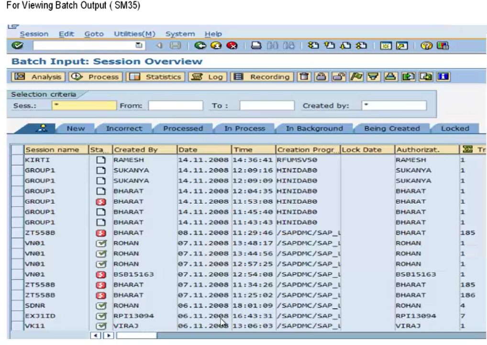Click the Generate Shortcut icon
The width and height of the screenshot is (487, 345).
point(402,45)
